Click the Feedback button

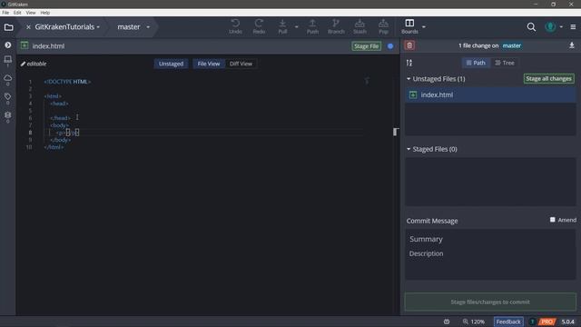point(508,322)
